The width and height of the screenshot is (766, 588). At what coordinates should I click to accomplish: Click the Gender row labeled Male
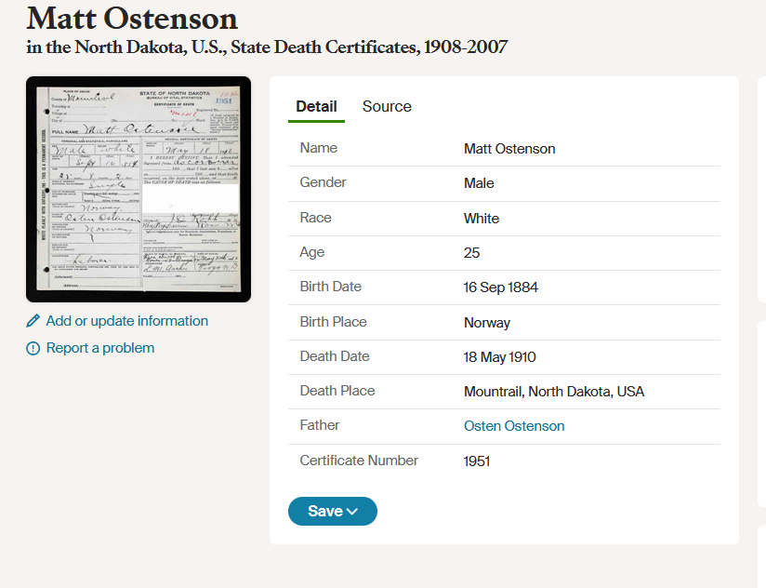point(479,183)
